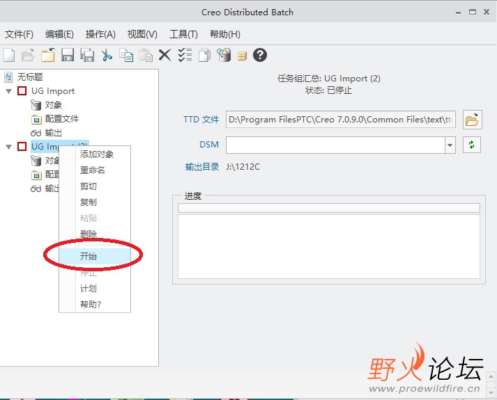
Task: Select the 无标题 document root node
Action: pyautogui.click(x=30, y=77)
